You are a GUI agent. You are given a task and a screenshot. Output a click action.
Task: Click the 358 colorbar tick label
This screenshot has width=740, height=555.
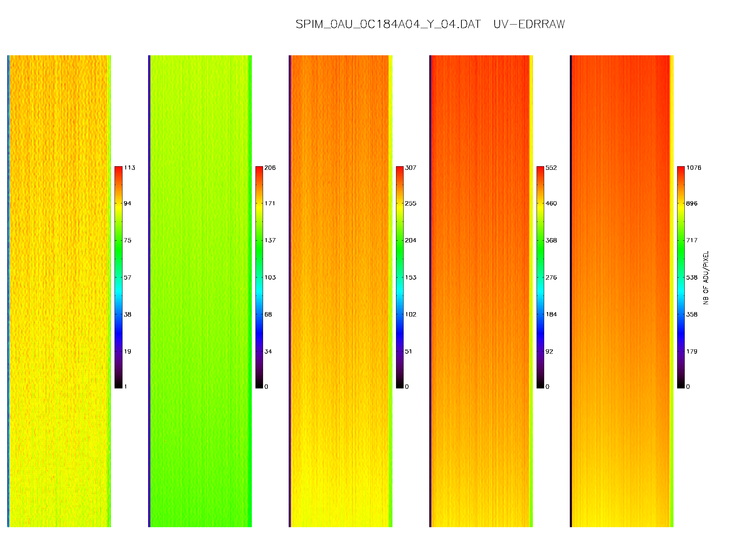[692, 314]
